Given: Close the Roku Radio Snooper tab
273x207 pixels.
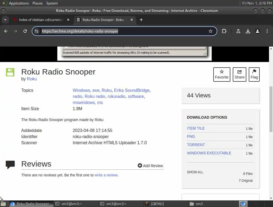Looking at the screenshot, I should (132, 20).
